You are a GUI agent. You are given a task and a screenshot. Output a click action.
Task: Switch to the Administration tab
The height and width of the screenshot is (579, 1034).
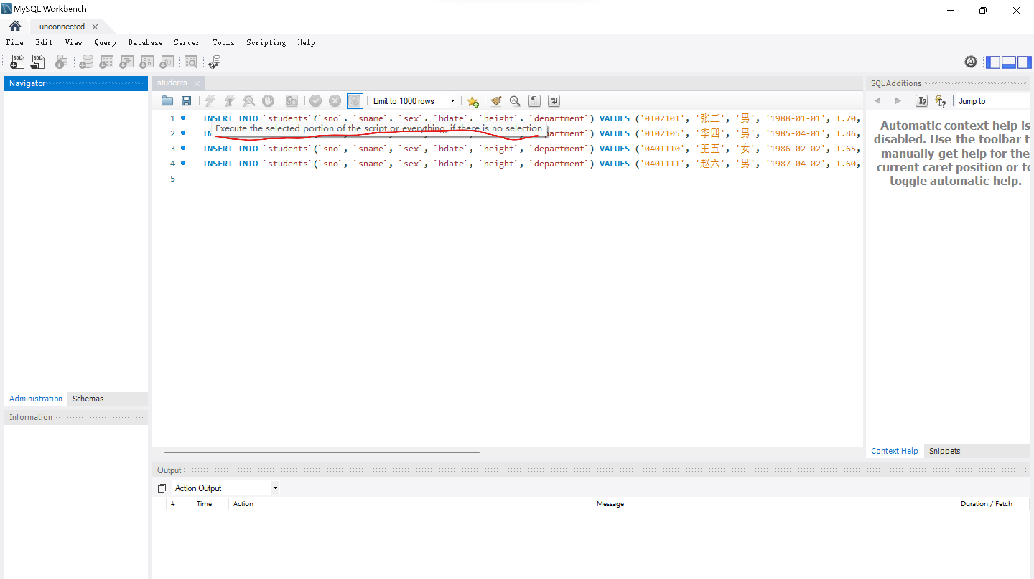[36, 399]
